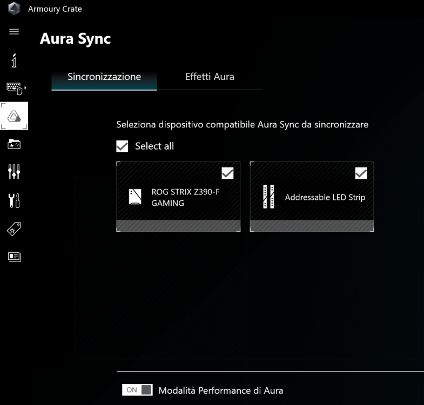
Task: Uncheck the Addressable LED Strip checkbox
Action: (x=361, y=173)
